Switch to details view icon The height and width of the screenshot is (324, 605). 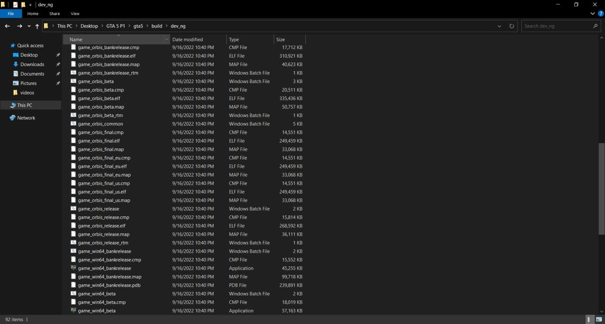point(590,320)
